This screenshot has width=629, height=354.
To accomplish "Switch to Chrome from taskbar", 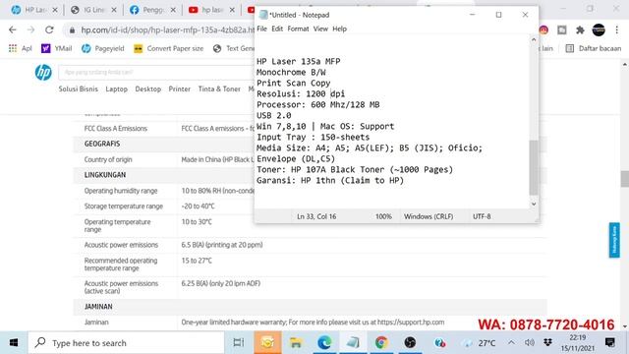I will [381, 343].
